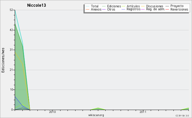Image resolution: width=192 pixels, height=118 pixels.
Task: Click the green Ediciones legend line swatch
Action: tap(104, 6)
